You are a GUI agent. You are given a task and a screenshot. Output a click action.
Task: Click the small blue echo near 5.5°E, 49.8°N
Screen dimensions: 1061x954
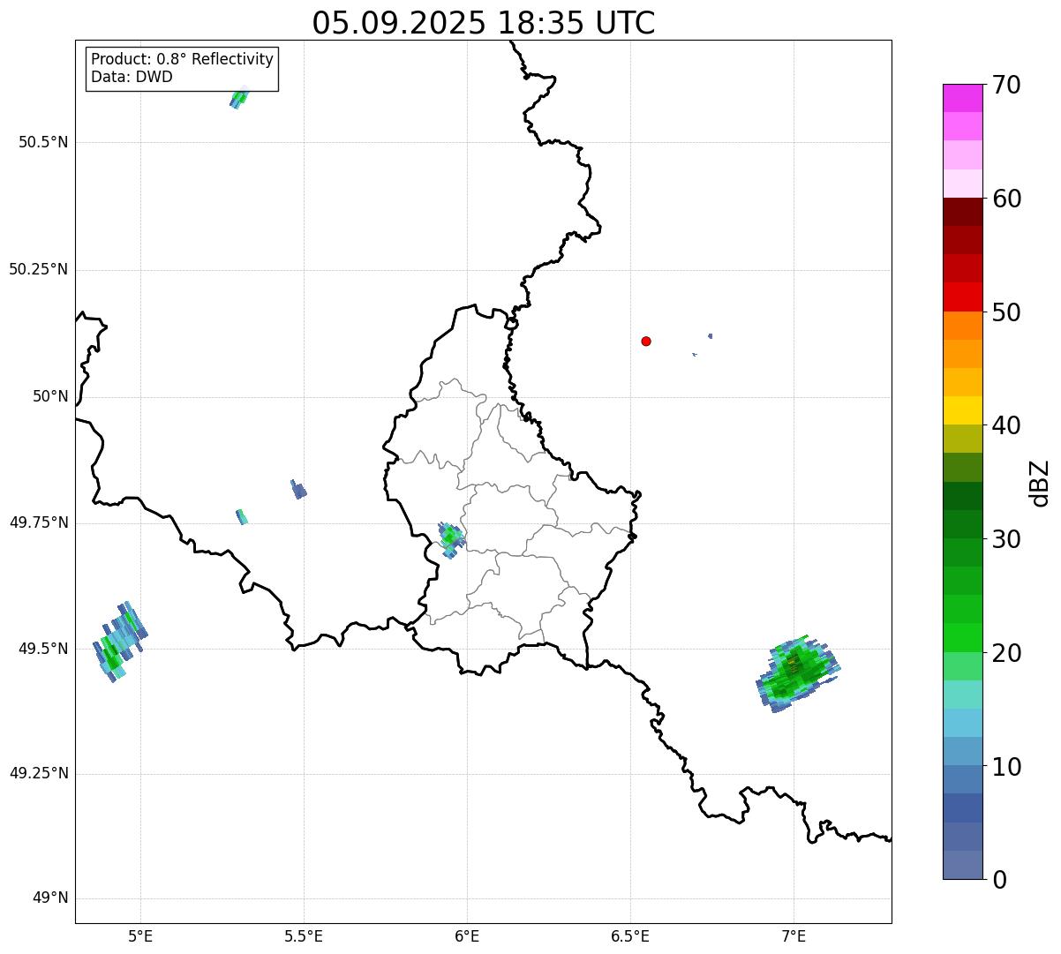coord(298,489)
